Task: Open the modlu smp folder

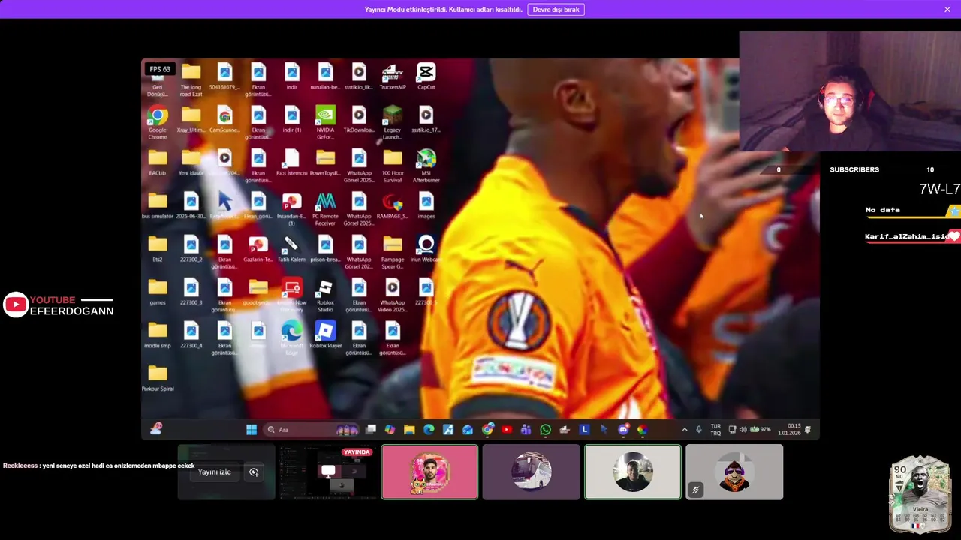Action: pos(157,334)
